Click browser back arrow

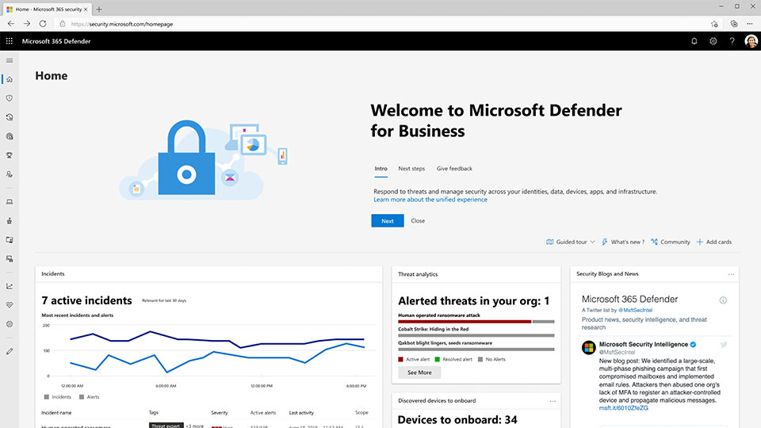(x=10, y=24)
